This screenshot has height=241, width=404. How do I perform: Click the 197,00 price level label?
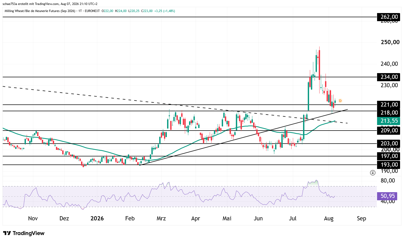pos(389,156)
